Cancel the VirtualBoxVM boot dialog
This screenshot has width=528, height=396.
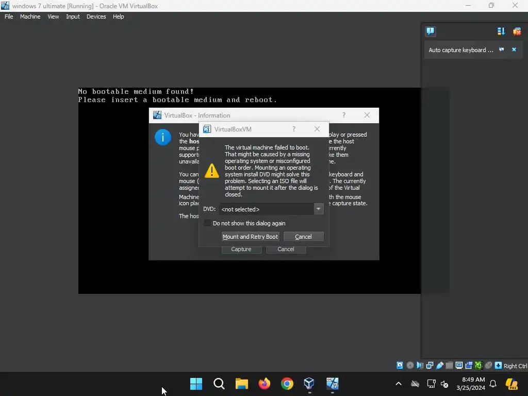click(x=303, y=236)
